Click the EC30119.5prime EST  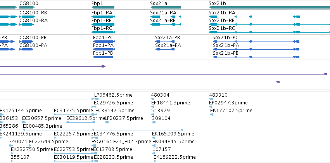[74, 161]
